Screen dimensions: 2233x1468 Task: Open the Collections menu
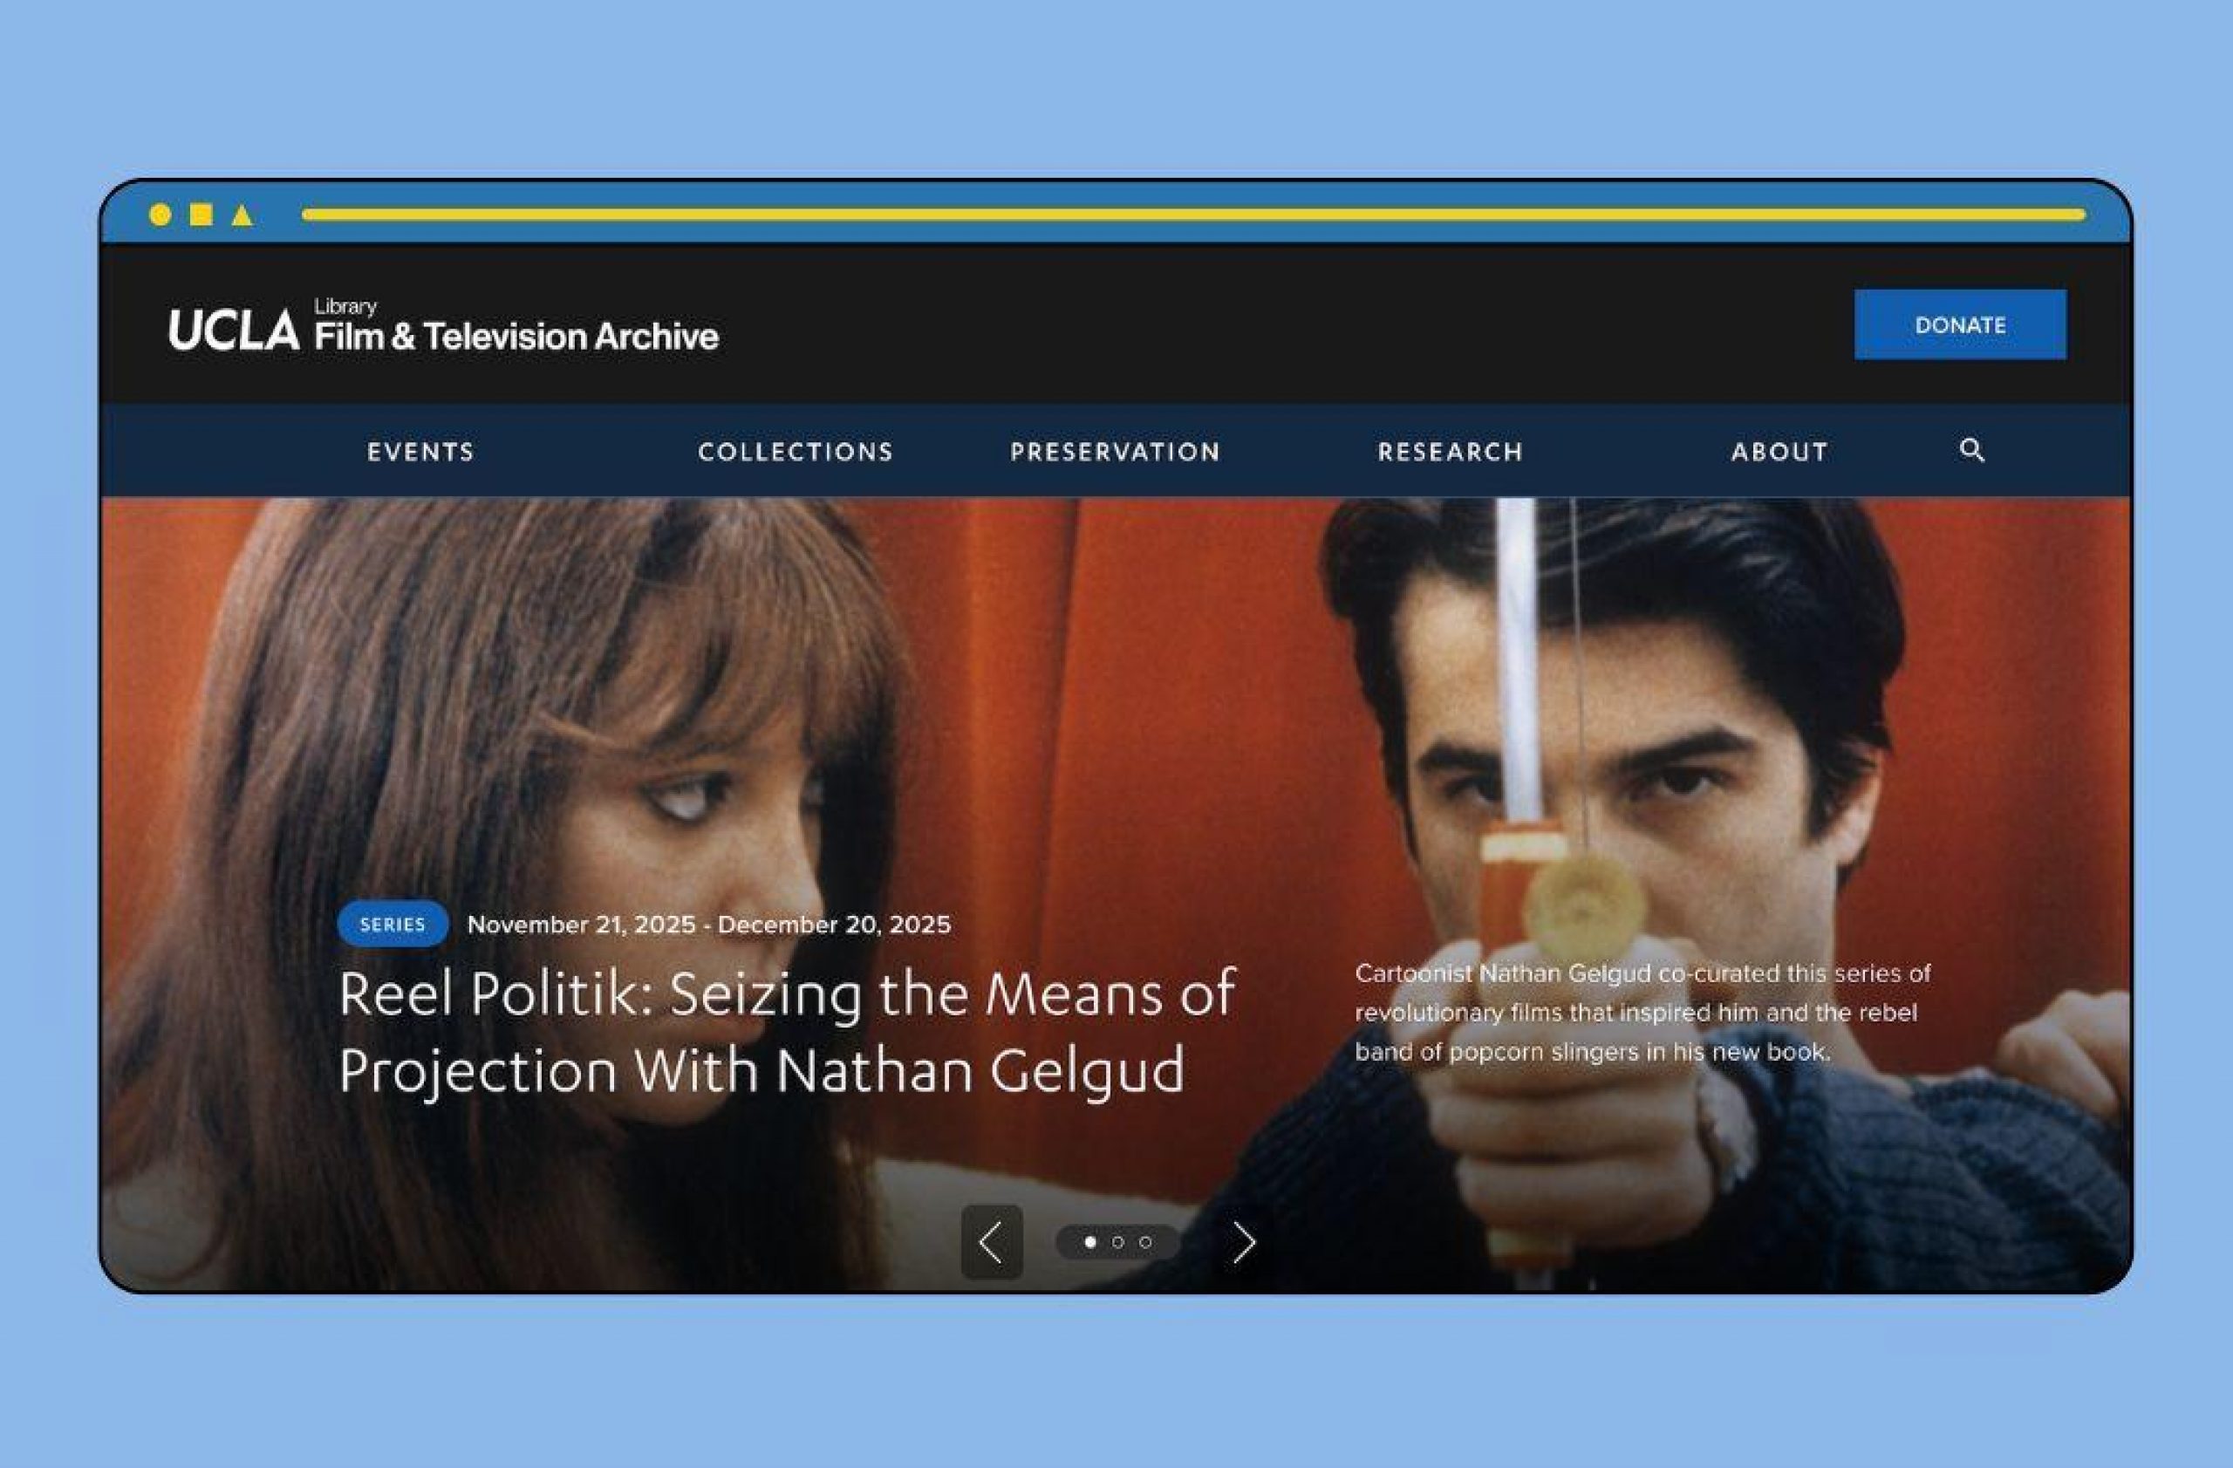[796, 452]
